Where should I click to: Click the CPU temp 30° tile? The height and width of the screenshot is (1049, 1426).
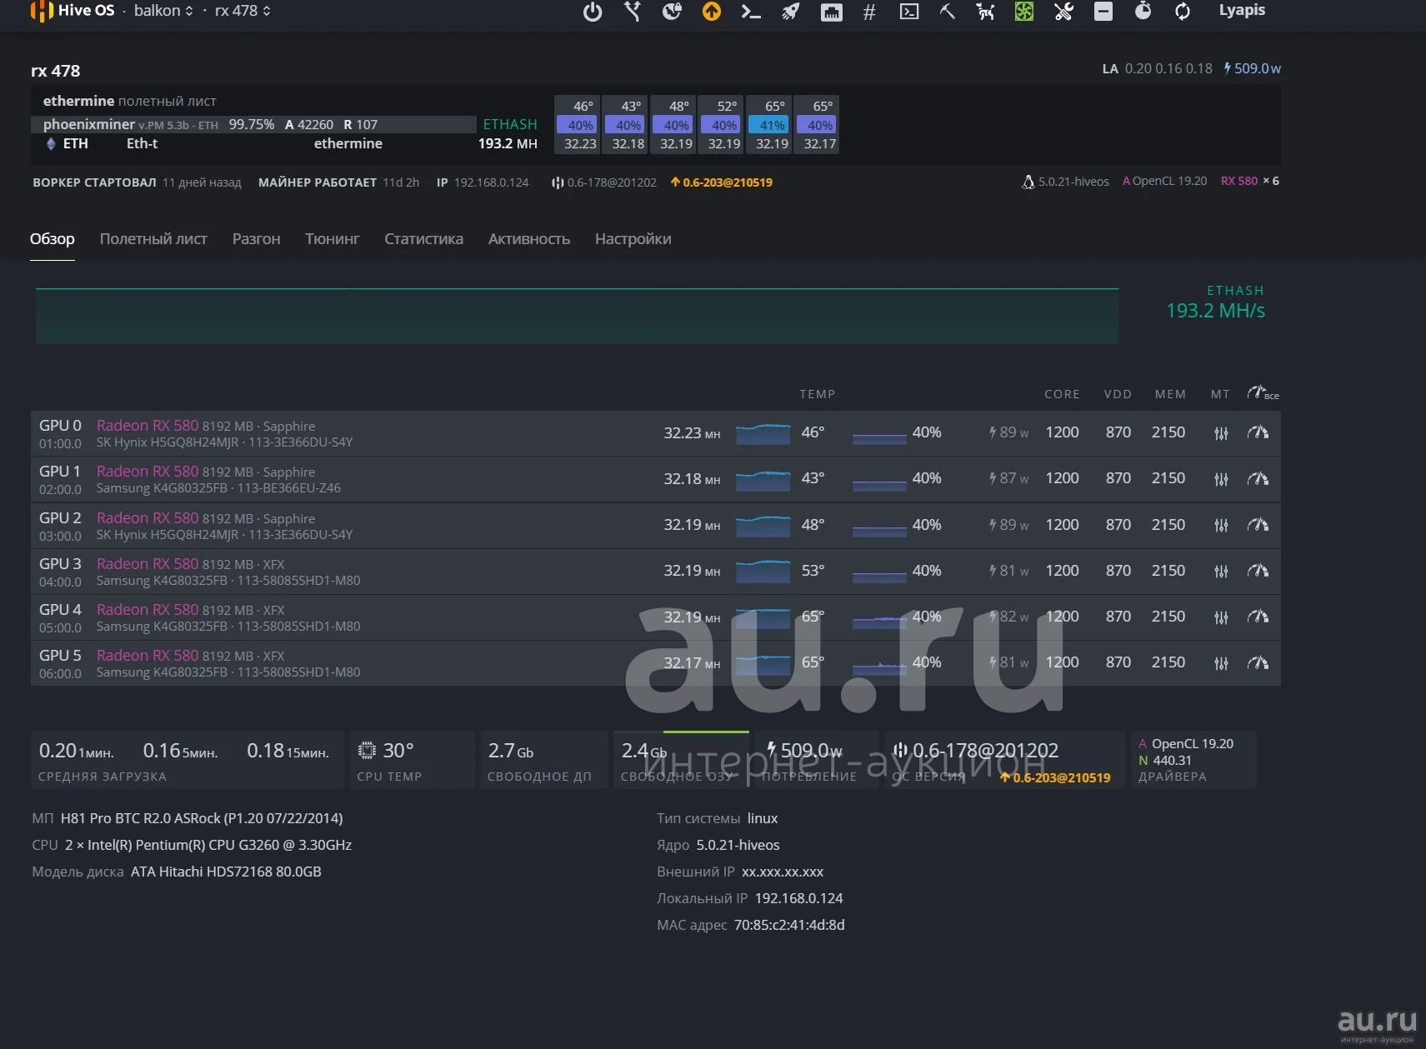(412, 760)
